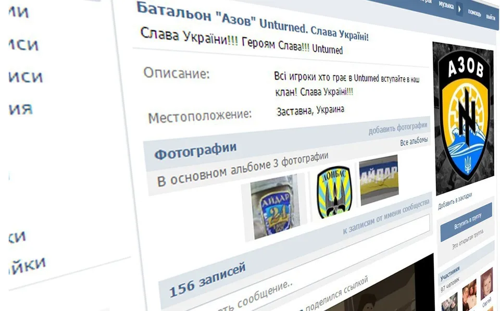Open the Фотографии section header
This screenshot has width=500, height=311.
pyautogui.click(x=195, y=151)
